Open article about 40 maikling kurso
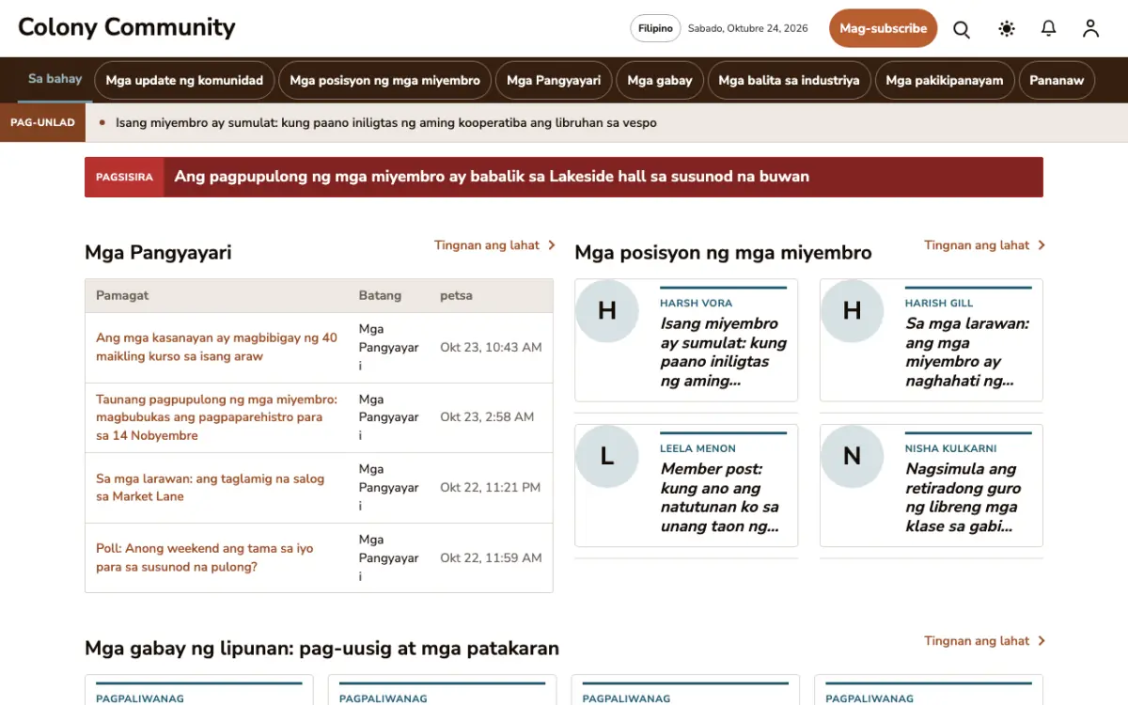 (x=216, y=347)
